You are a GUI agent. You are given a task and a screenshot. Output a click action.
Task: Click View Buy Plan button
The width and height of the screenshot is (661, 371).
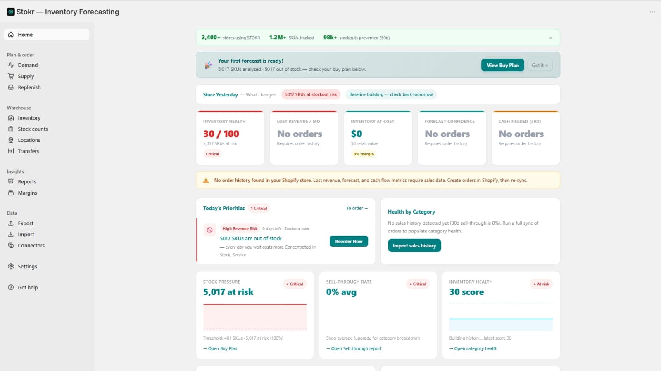[503, 65]
